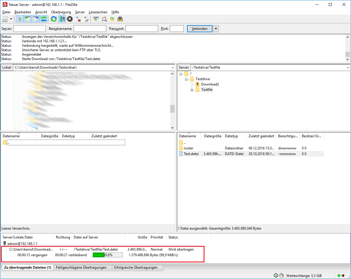Switch to the Fehlgeschlagene Übertragungen tab
Screen dimensions: 351x279
[83, 267]
